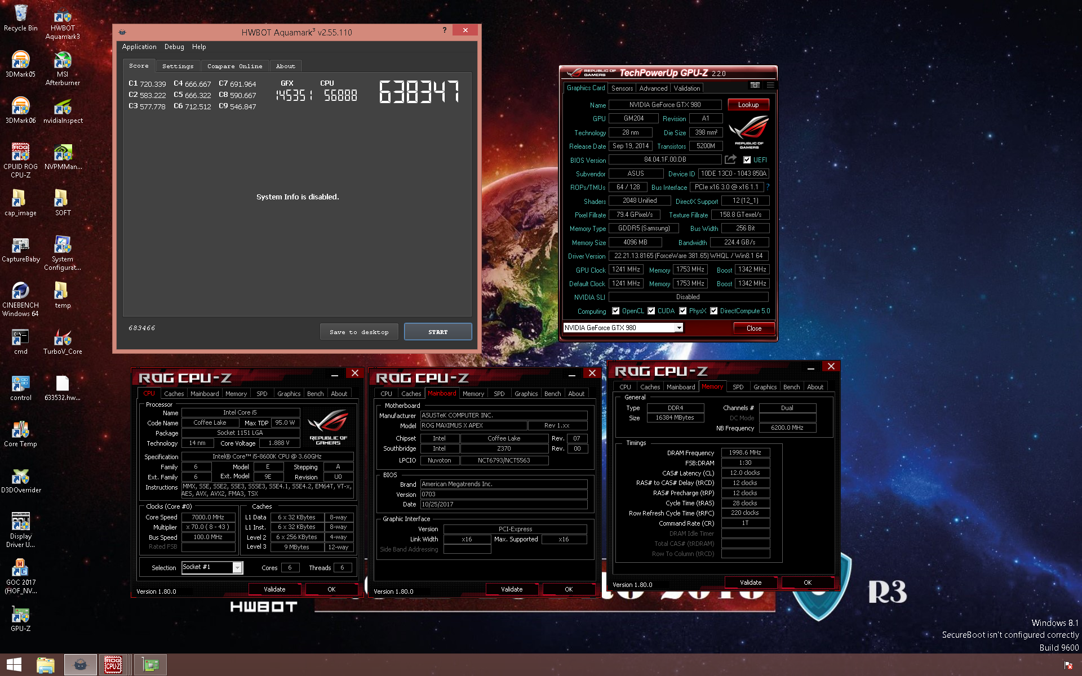Open System Configuration desktop shortcut

pos(63,253)
